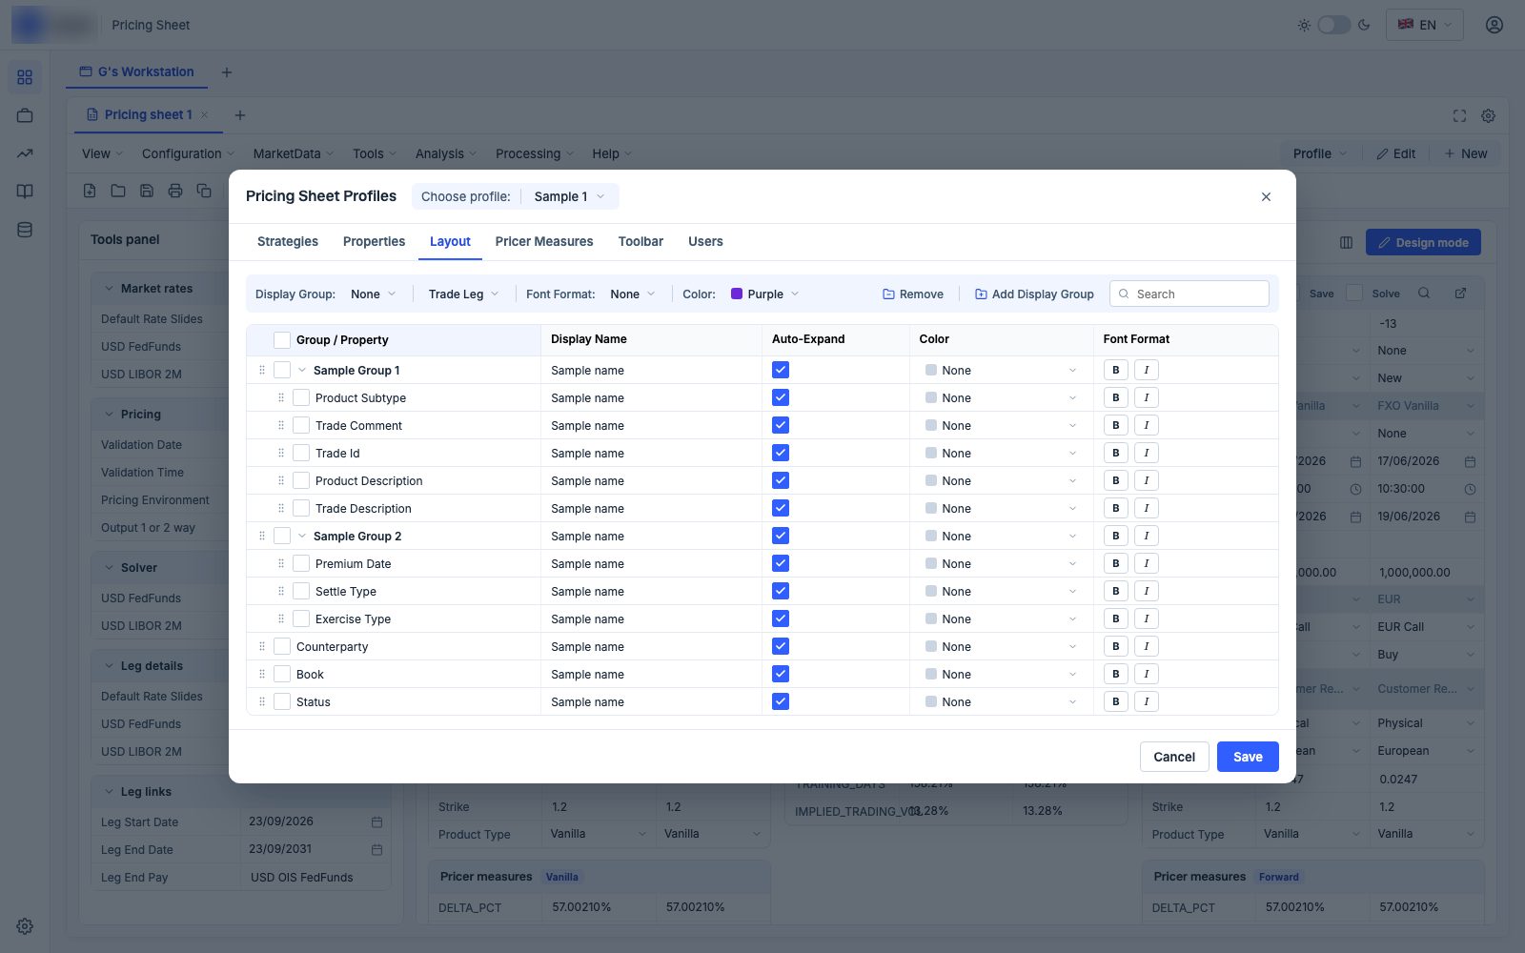The image size is (1525, 953).
Task: Open the settings gear at the bottom of the sidebar
Action: tap(25, 926)
